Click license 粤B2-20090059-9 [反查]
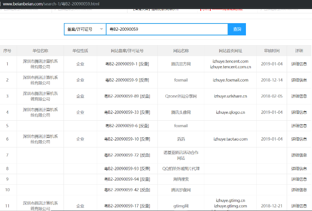Image resolution: width=312 pixels, height=211 pixels. (127, 80)
